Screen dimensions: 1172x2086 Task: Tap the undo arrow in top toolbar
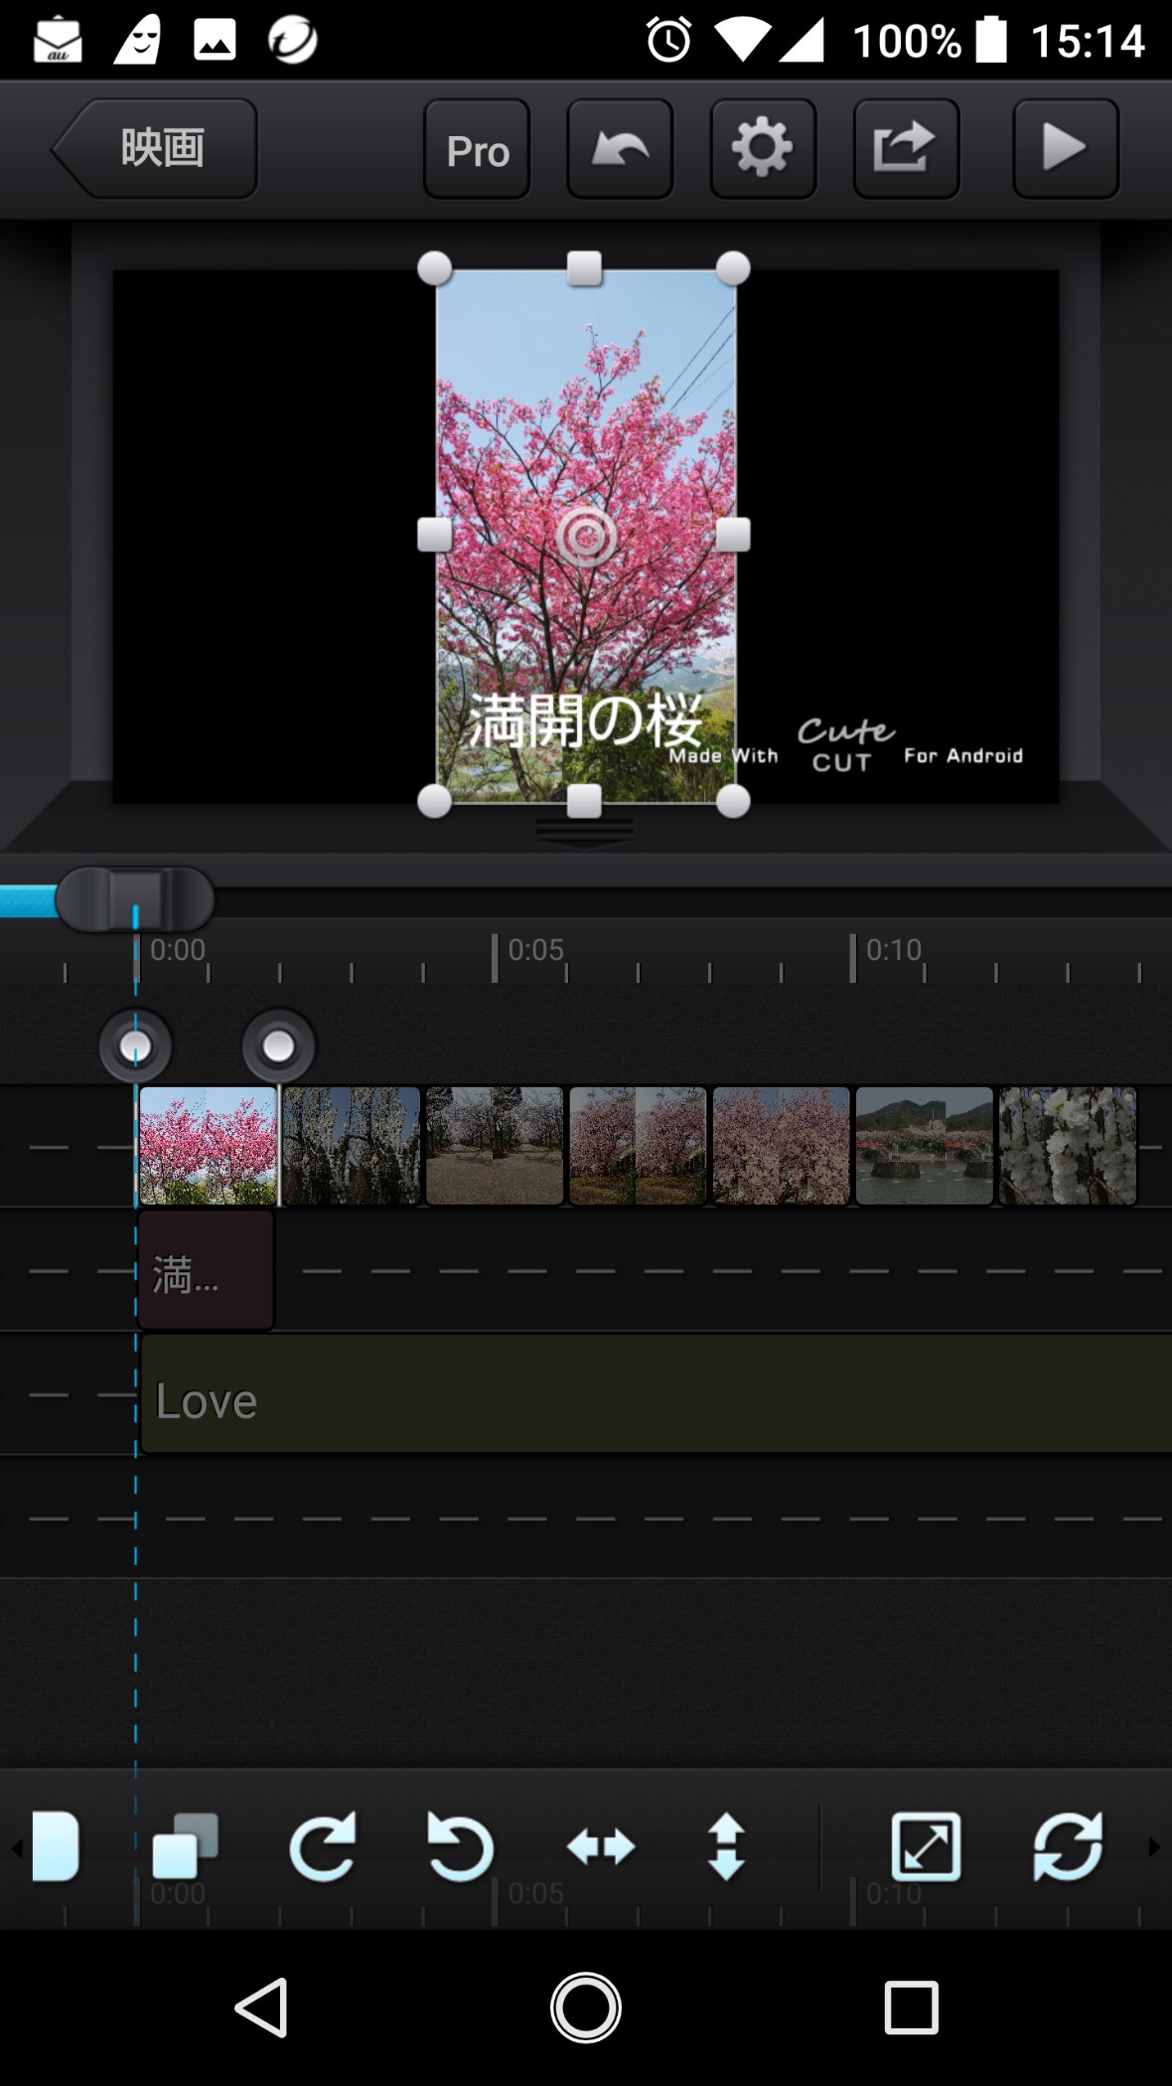(620, 149)
